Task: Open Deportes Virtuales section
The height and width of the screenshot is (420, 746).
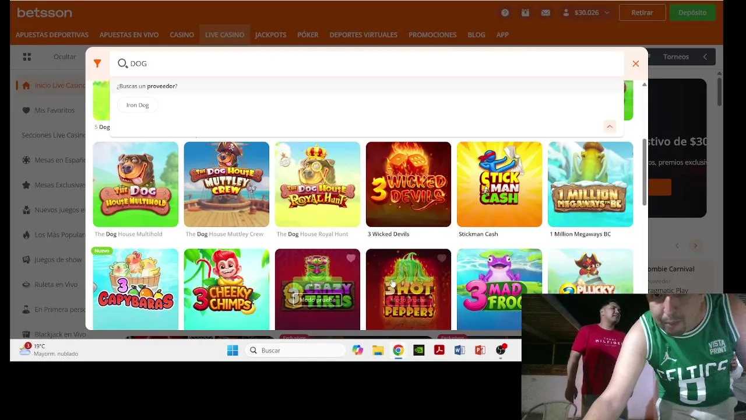Action: pyautogui.click(x=363, y=35)
